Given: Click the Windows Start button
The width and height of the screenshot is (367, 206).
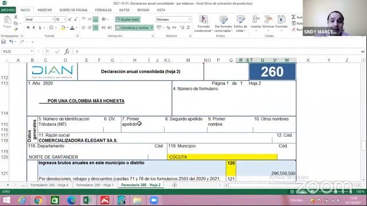Looking at the screenshot, I should [6, 200].
